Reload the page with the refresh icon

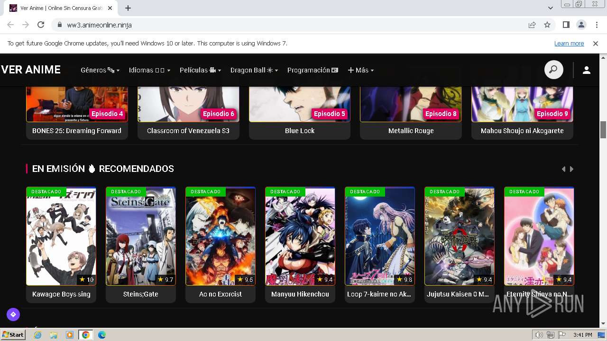[x=41, y=25]
